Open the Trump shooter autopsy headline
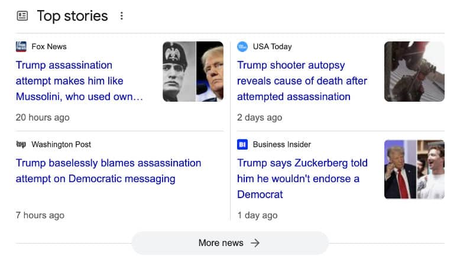Image resolution: width=473 pixels, height=262 pixels. (x=302, y=81)
